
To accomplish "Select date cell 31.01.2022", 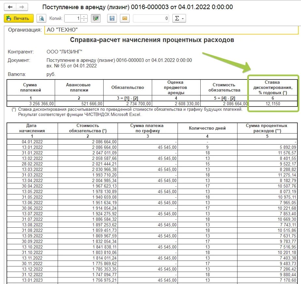I will click(x=32, y=153).
